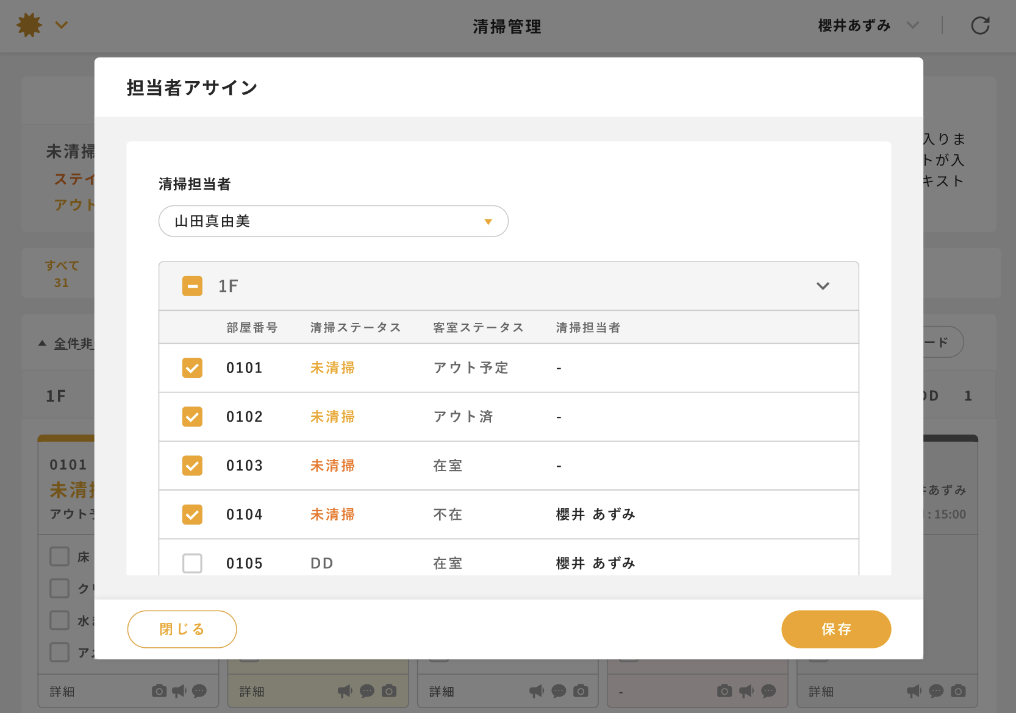Open 詳細 link on the third card
Screen dimensions: 1016x713
pos(442,692)
